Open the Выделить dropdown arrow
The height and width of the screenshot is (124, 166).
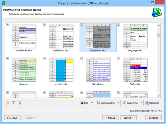coord(141,103)
